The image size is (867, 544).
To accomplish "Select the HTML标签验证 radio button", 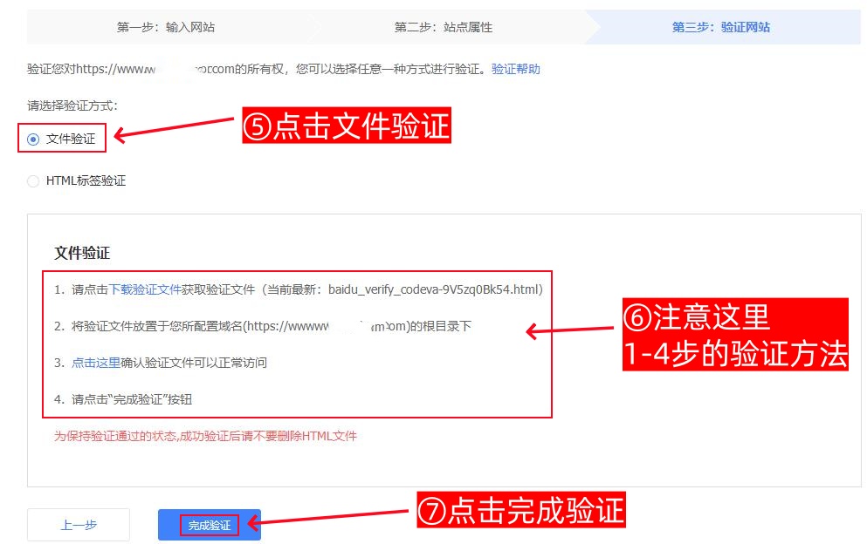I will 32,180.
